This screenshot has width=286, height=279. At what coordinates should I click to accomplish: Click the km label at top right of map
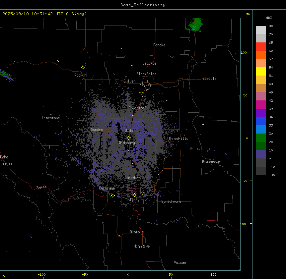point(247,14)
